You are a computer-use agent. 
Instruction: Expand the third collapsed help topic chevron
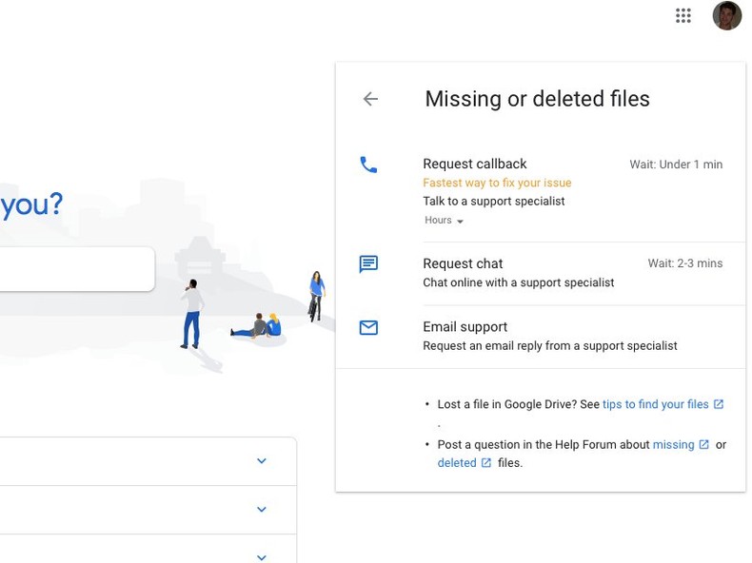262,555
